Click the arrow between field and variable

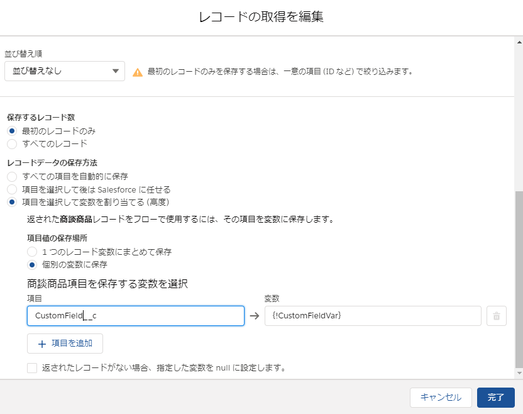[255, 316]
